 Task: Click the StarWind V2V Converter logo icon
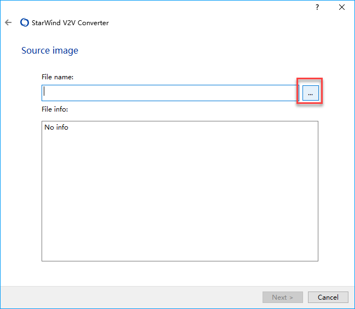tap(25, 22)
